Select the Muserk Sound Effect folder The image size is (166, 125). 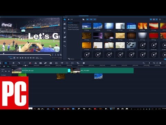(73, 29)
